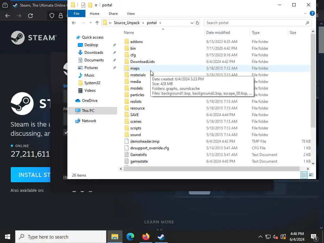Open the Home ribbon tab
Viewport: 324px width, 243px height.
pyautogui.click(x=95, y=14)
